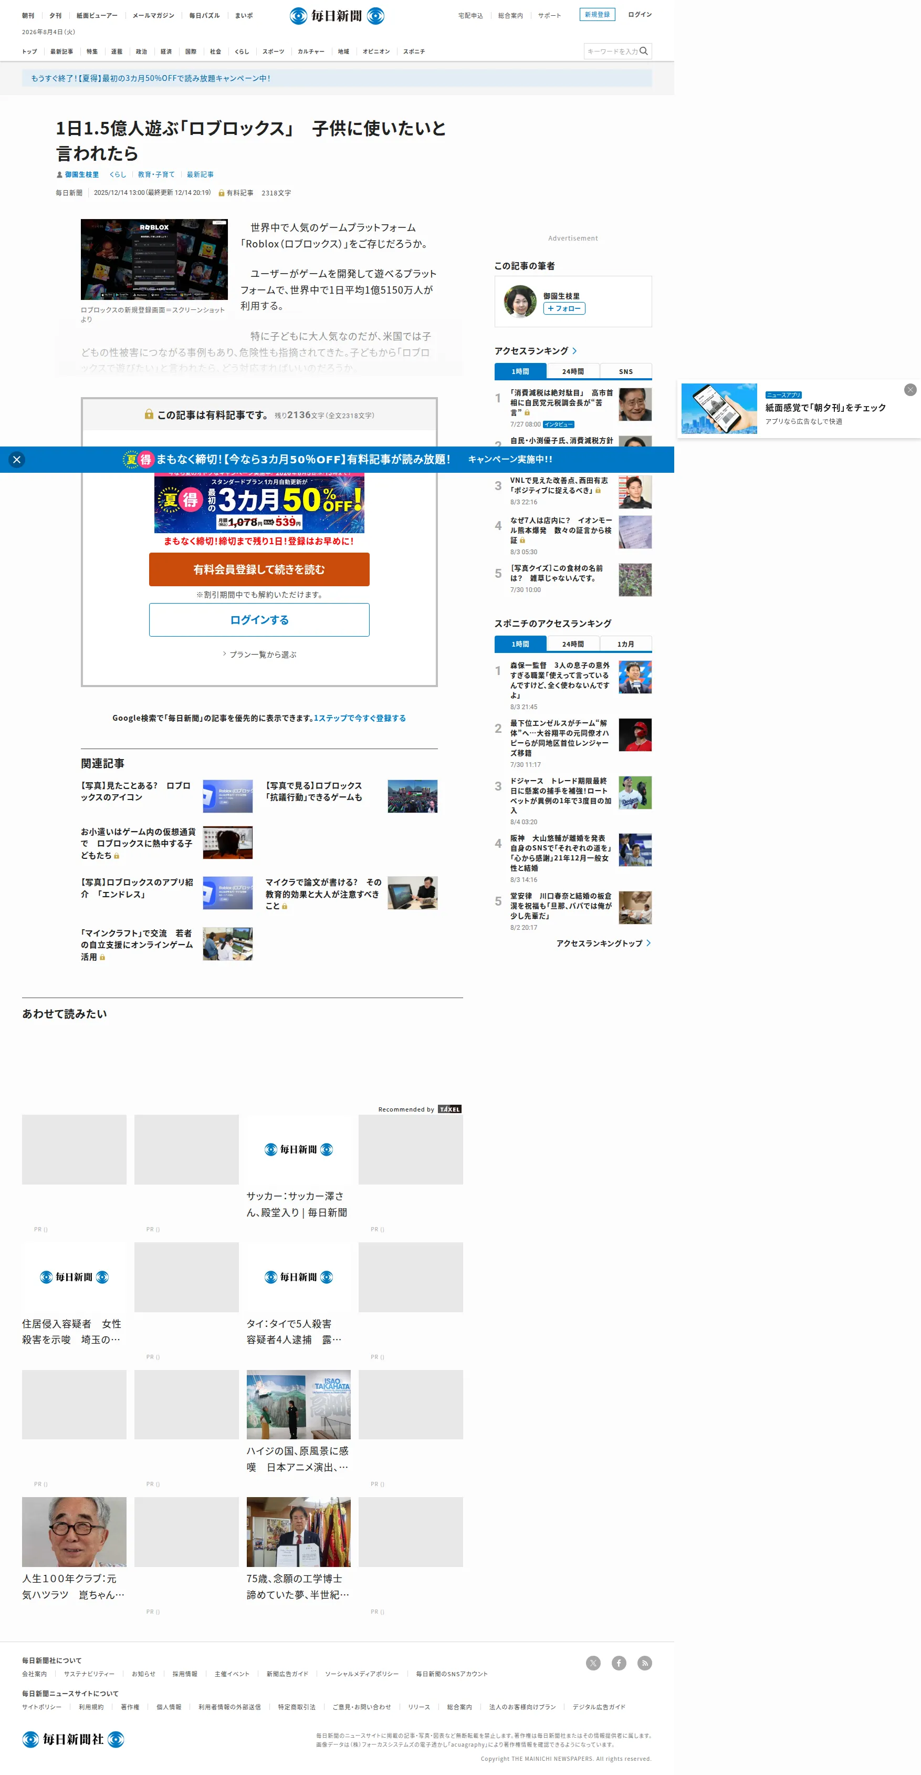921x1775 pixels.
Task: Click the Mainichi Shimbun-sha footer logo
Action: click(x=73, y=1740)
